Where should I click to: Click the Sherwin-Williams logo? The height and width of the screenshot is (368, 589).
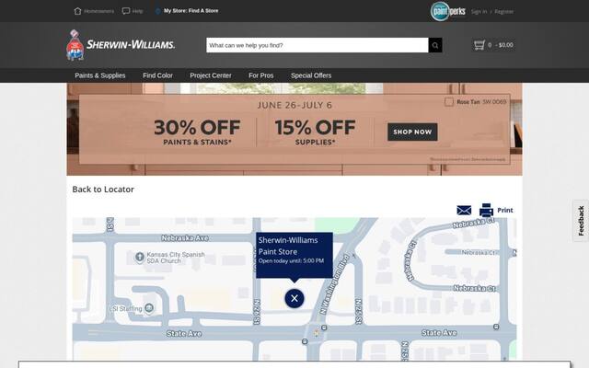(121, 45)
